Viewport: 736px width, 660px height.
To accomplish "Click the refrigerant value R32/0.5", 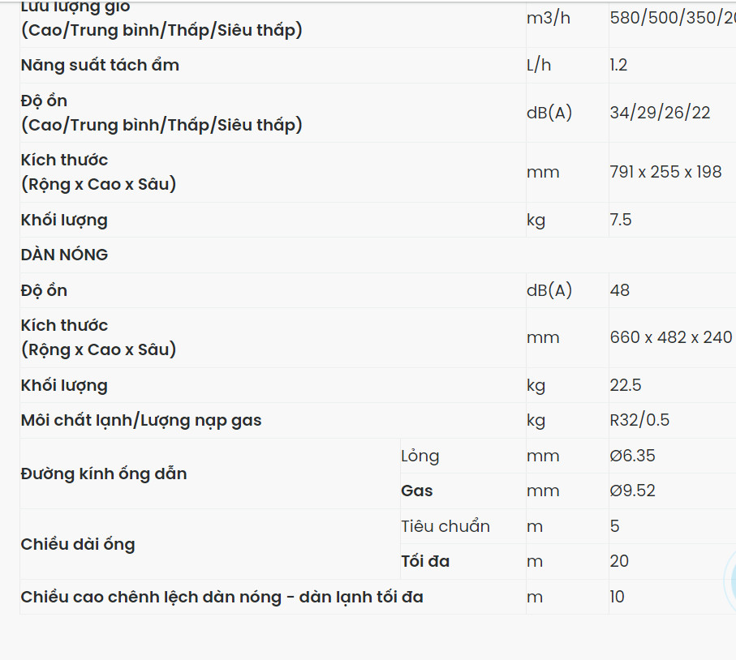I will 639,420.
